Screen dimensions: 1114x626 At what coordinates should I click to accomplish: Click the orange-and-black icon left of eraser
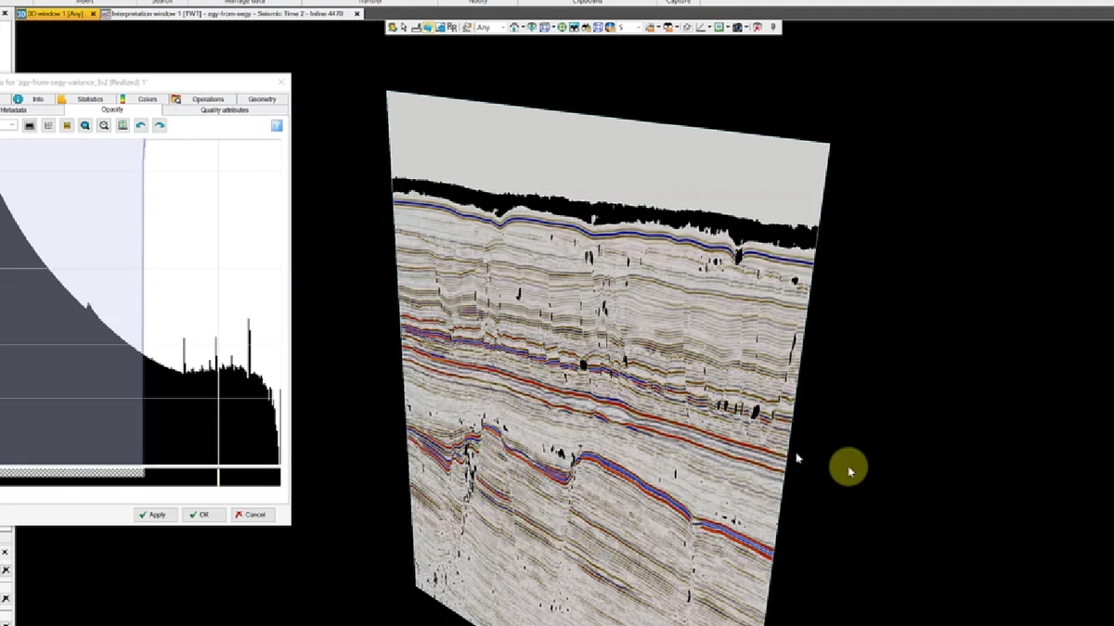pyautogui.click(x=668, y=28)
